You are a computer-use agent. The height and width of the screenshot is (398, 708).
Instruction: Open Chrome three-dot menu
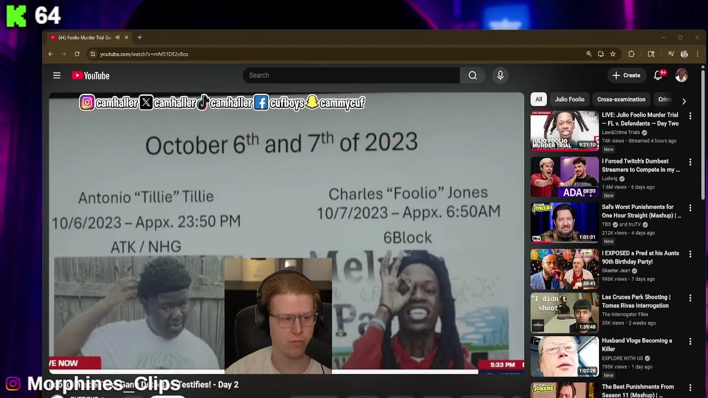coord(697,54)
